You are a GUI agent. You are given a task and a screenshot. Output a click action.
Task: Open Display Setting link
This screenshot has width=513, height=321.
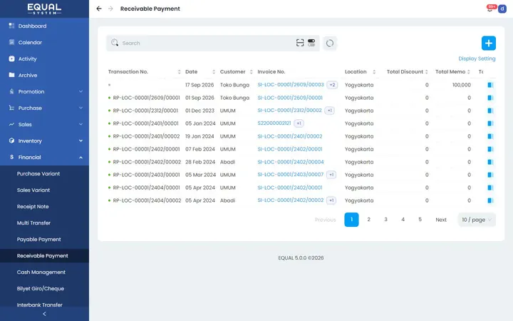tap(477, 58)
